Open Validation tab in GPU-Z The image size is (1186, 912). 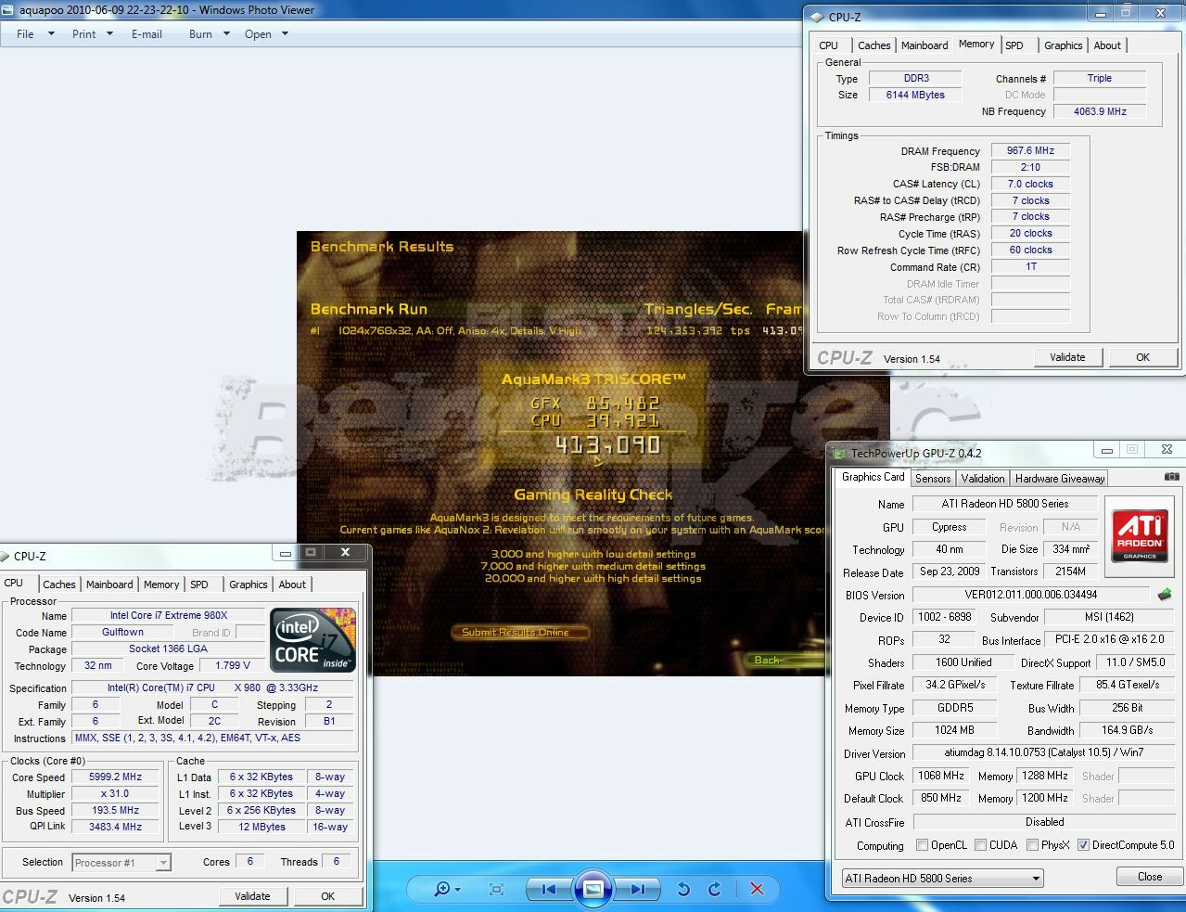[x=983, y=479]
